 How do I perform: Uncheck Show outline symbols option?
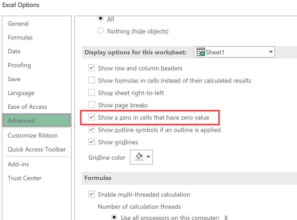coord(92,130)
